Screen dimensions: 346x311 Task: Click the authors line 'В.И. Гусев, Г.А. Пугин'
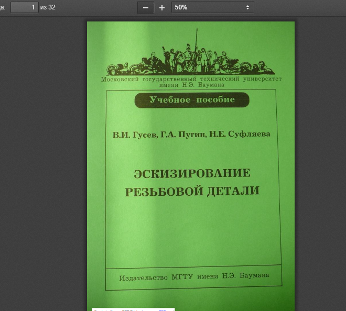[x=159, y=135]
